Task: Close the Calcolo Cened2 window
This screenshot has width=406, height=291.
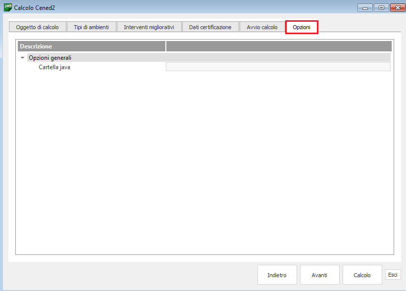Action: click(x=397, y=7)
